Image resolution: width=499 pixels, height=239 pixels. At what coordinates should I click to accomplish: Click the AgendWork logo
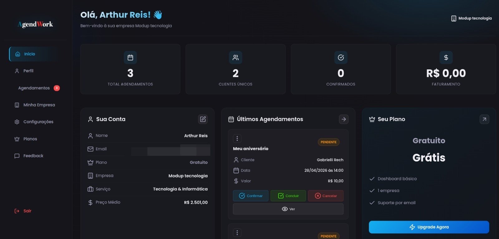35,24
